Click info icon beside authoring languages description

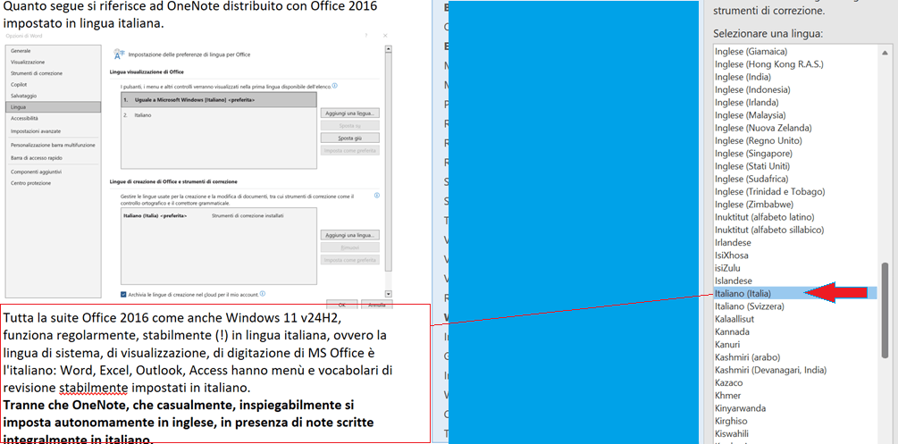click(377, 196)
